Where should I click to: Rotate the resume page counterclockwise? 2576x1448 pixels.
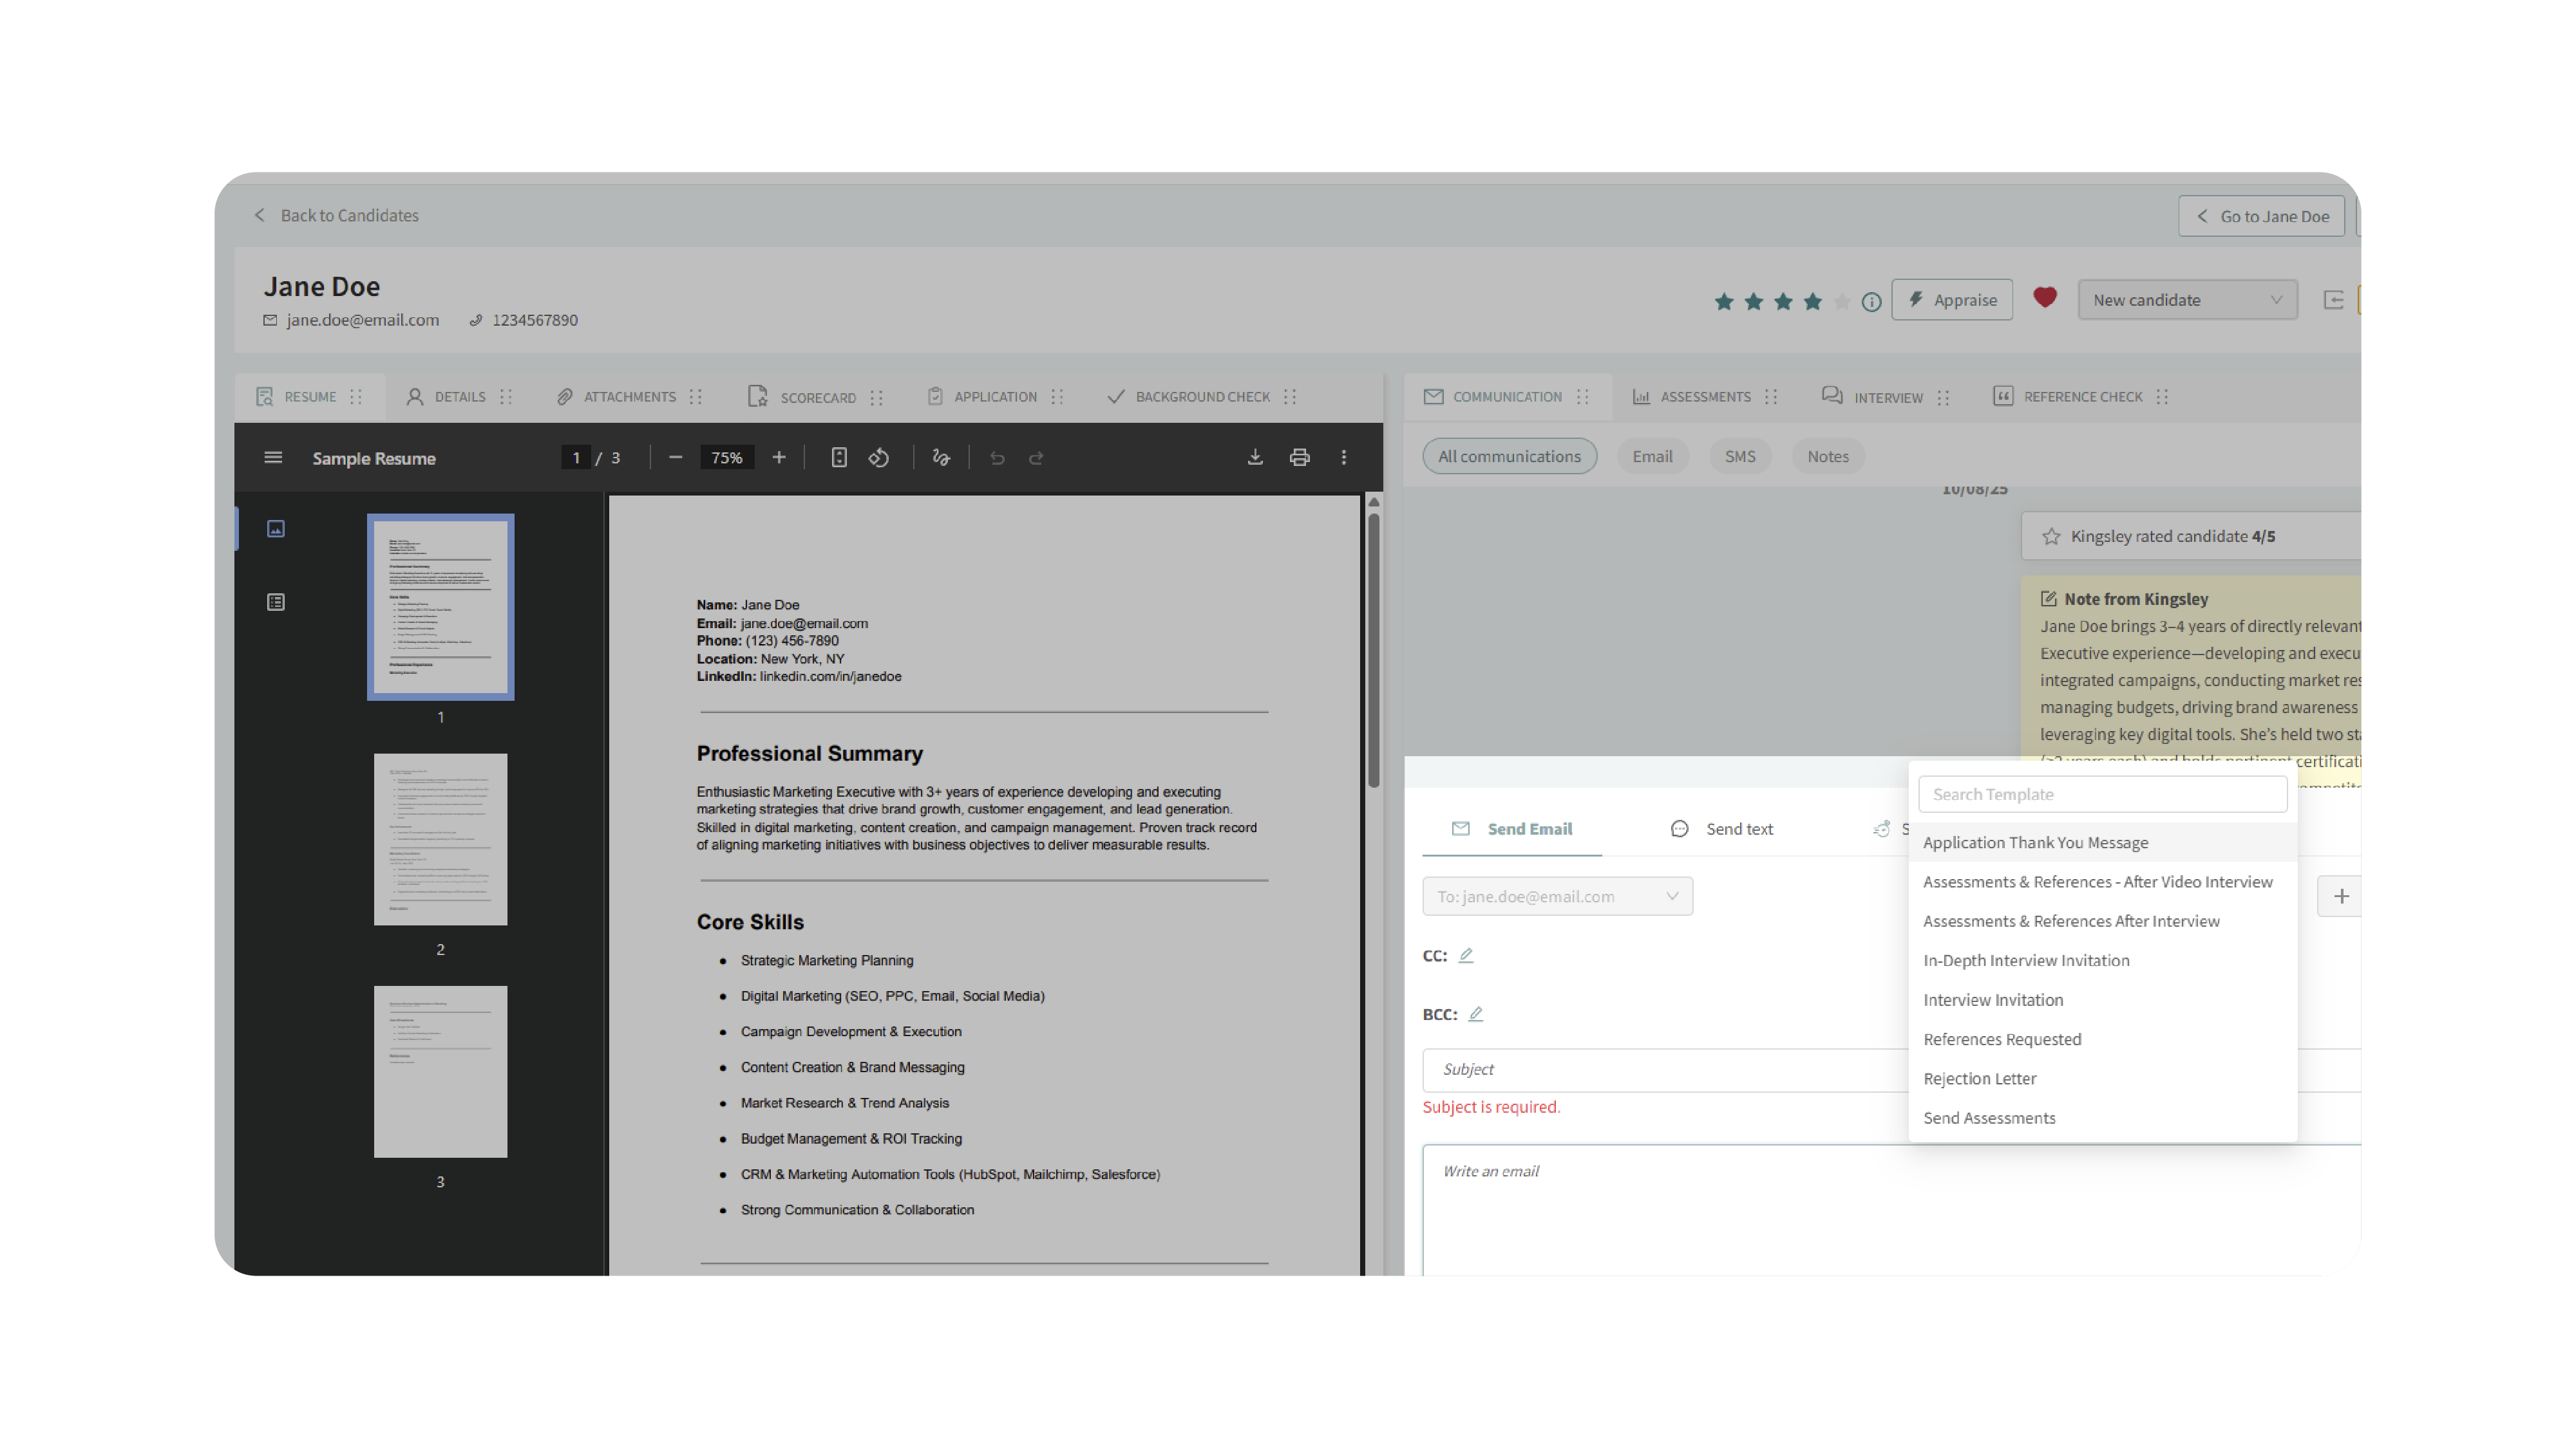pos(879,458)
